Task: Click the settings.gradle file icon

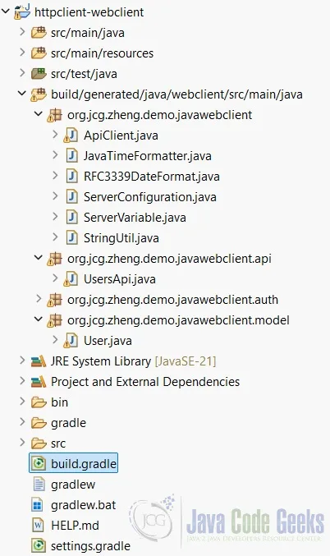Action: tap(39, 546)
